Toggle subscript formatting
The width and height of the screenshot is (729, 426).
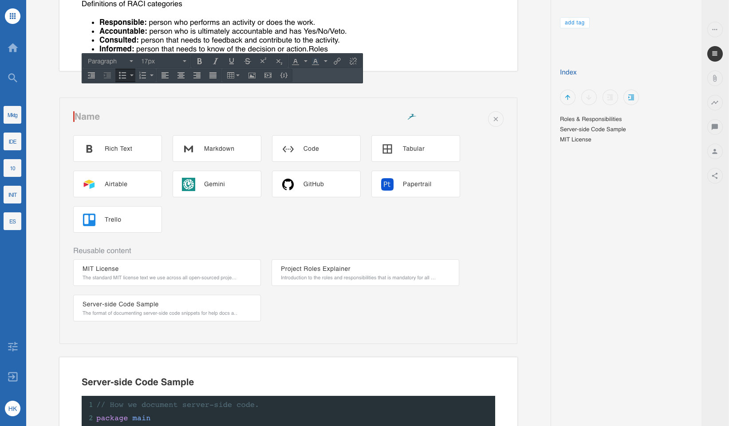(279, 61)
